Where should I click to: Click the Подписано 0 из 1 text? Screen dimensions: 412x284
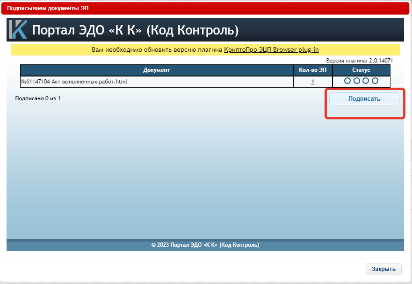point(38,98)
